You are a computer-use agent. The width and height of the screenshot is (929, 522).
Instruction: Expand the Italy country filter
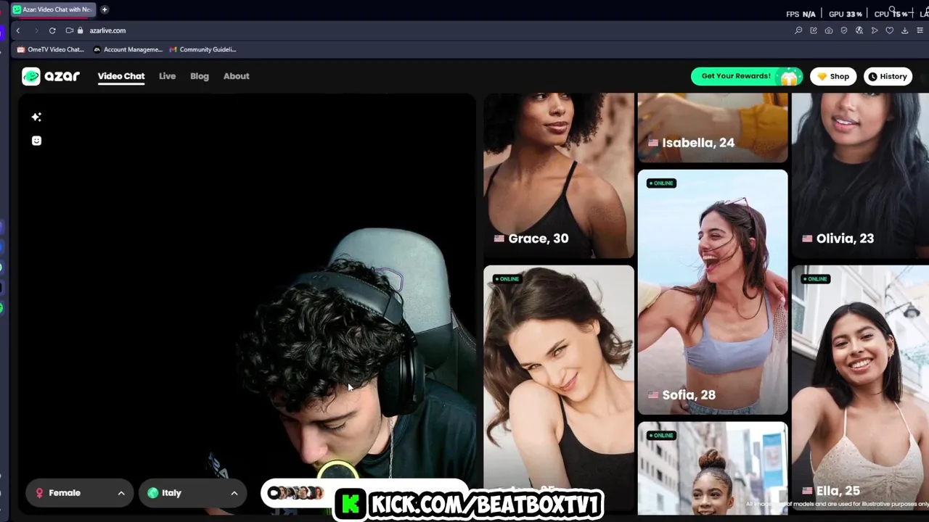192,493
